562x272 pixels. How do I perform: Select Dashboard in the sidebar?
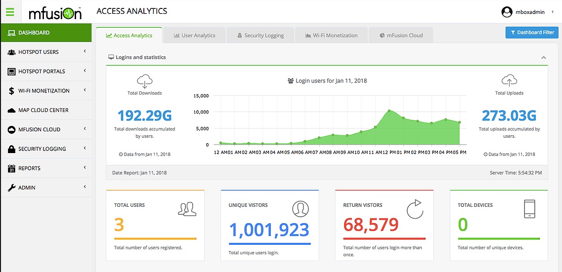46,33
